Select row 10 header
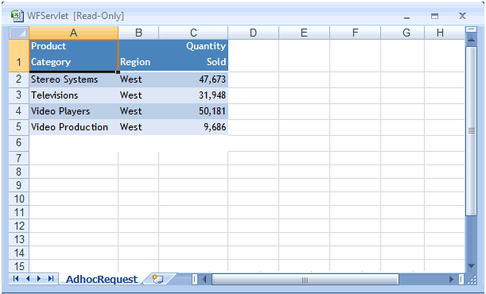Viewport: 486px width, 294px height. (x=19, y=199)
